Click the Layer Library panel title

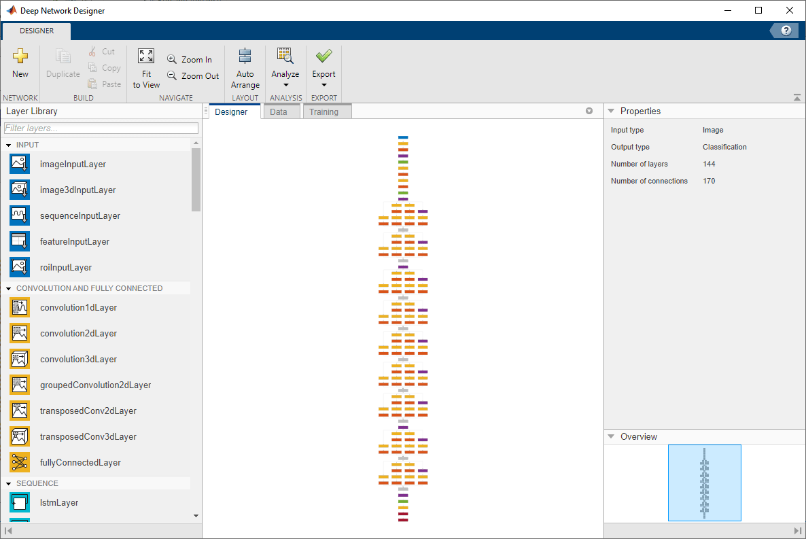pos(32,111)
